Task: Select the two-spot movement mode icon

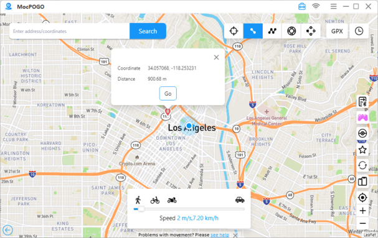Action: (x=253, y=31)
